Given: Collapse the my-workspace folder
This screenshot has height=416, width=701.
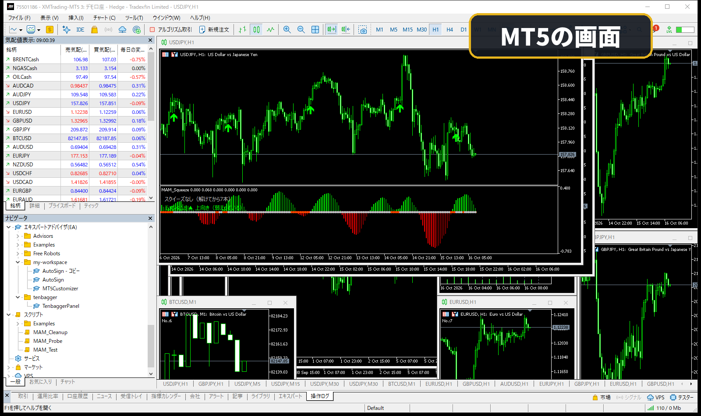Looking at the screenshot, I should pos(18,262).
